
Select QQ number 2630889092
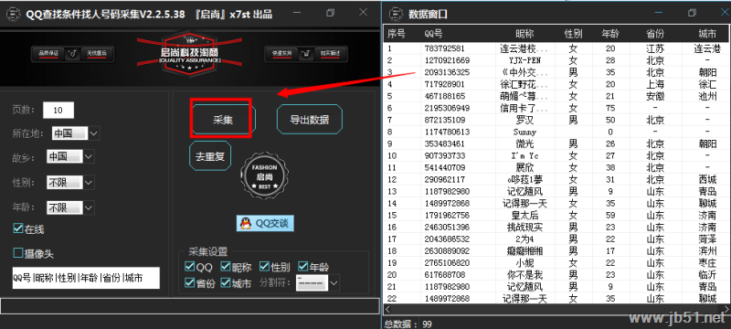(x=447, y=251)
